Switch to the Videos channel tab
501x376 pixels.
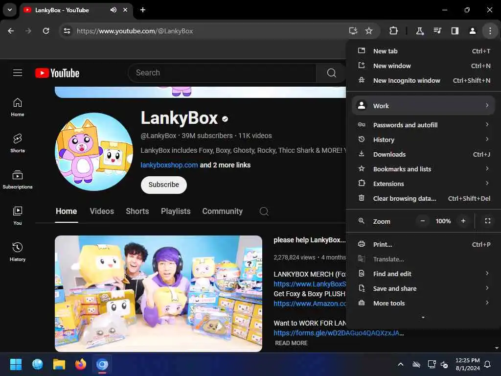(x=102, y=211)
